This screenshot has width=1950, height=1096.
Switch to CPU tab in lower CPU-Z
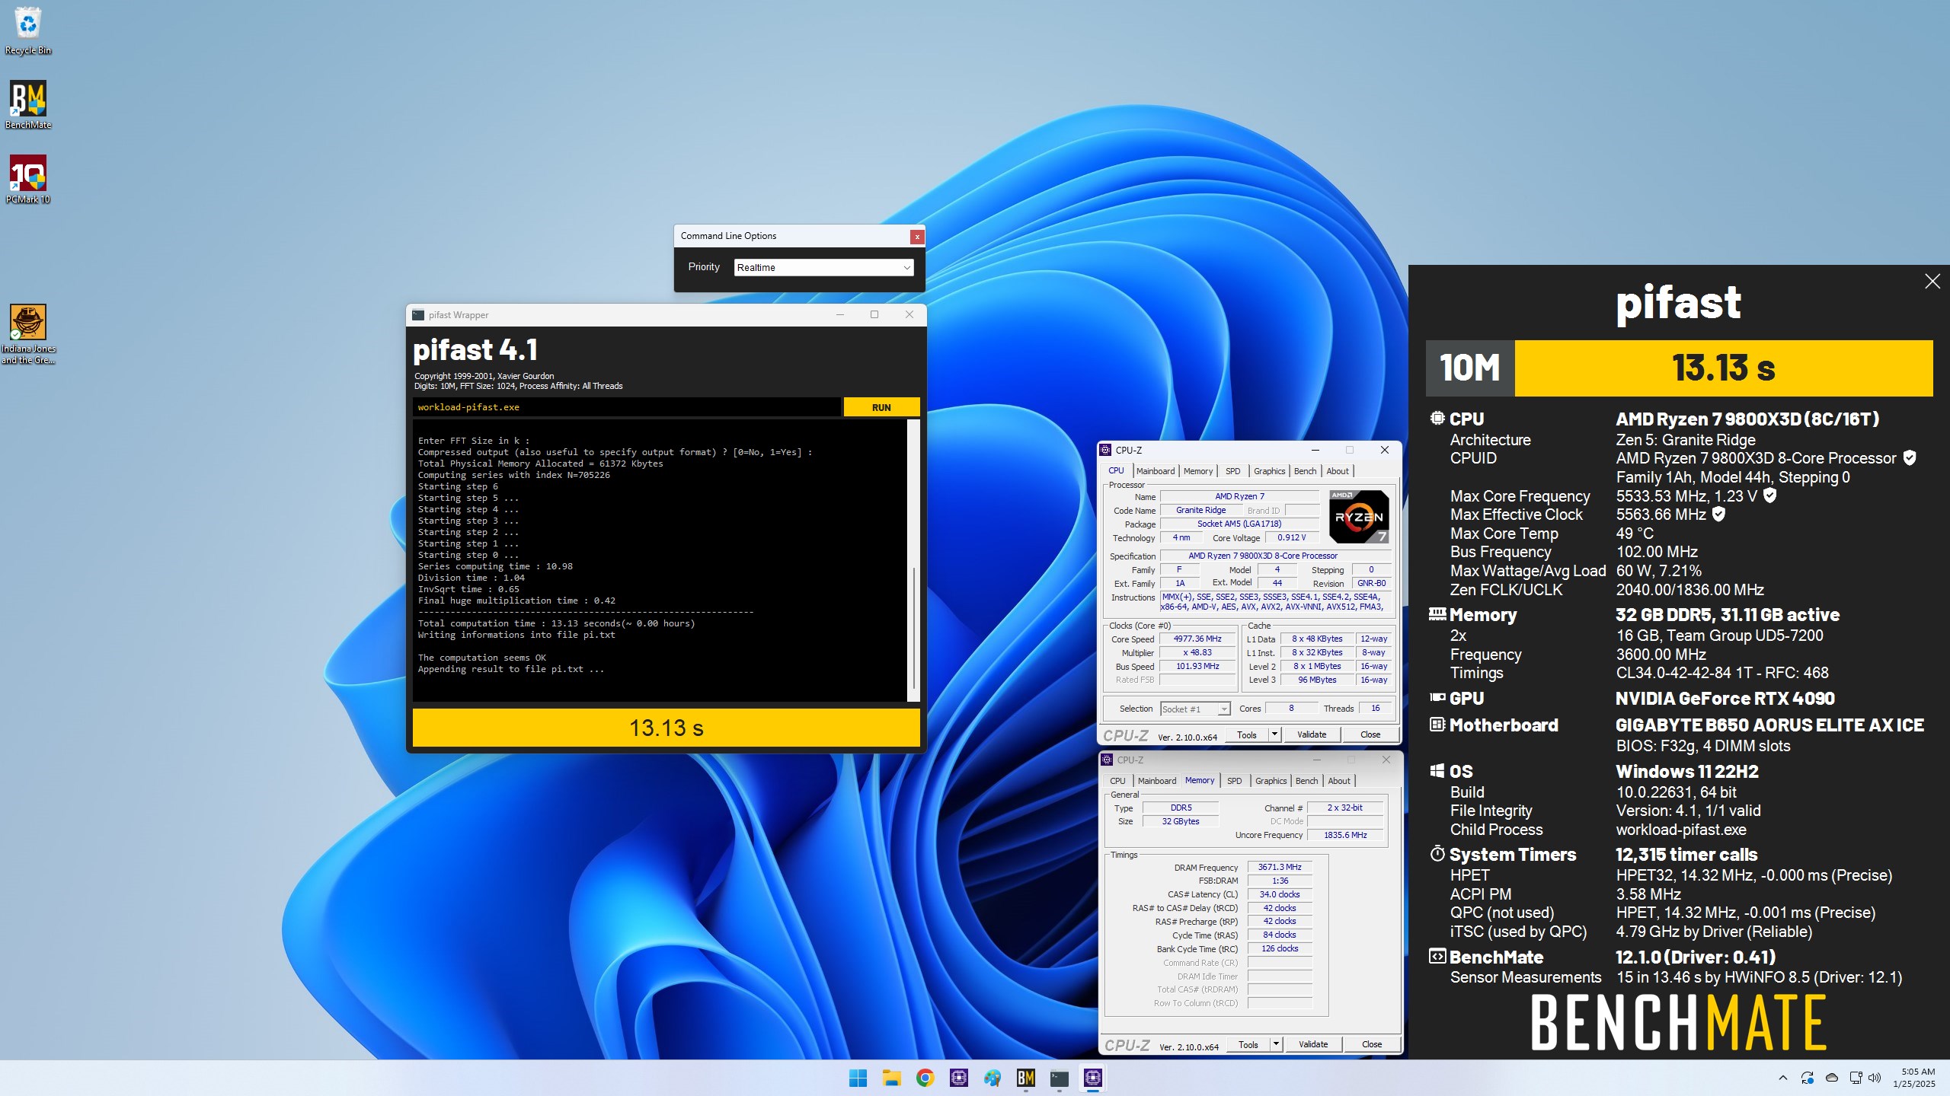pos(1117,781)
